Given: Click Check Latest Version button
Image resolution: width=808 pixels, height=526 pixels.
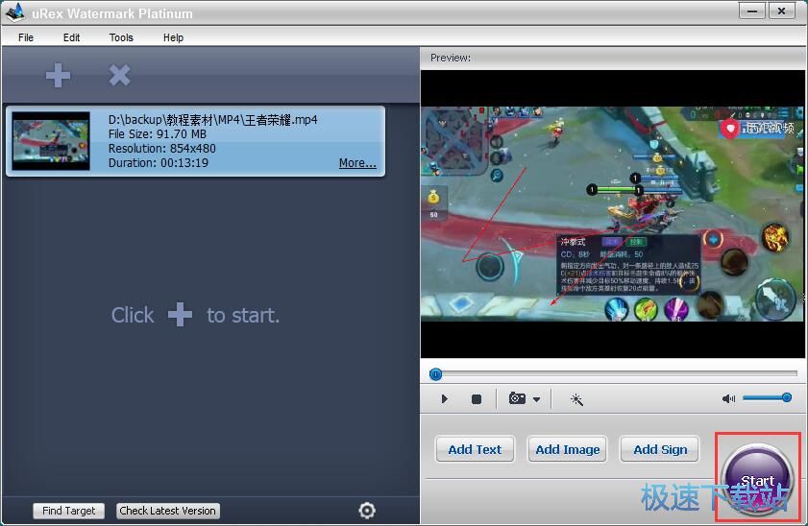Looking at the screenshot, I should tap(167, 511).
